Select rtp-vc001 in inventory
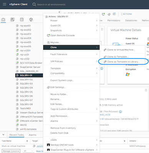This screenshot has height=153, width=149. click(x=25, y=50)
